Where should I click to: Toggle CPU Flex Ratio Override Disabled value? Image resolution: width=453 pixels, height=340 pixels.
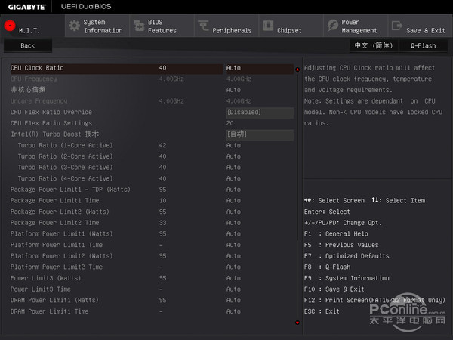coord(259,112)
